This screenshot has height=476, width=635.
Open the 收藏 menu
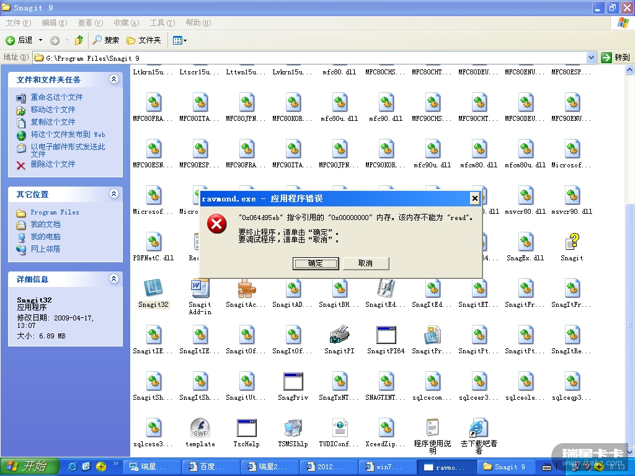126,23
